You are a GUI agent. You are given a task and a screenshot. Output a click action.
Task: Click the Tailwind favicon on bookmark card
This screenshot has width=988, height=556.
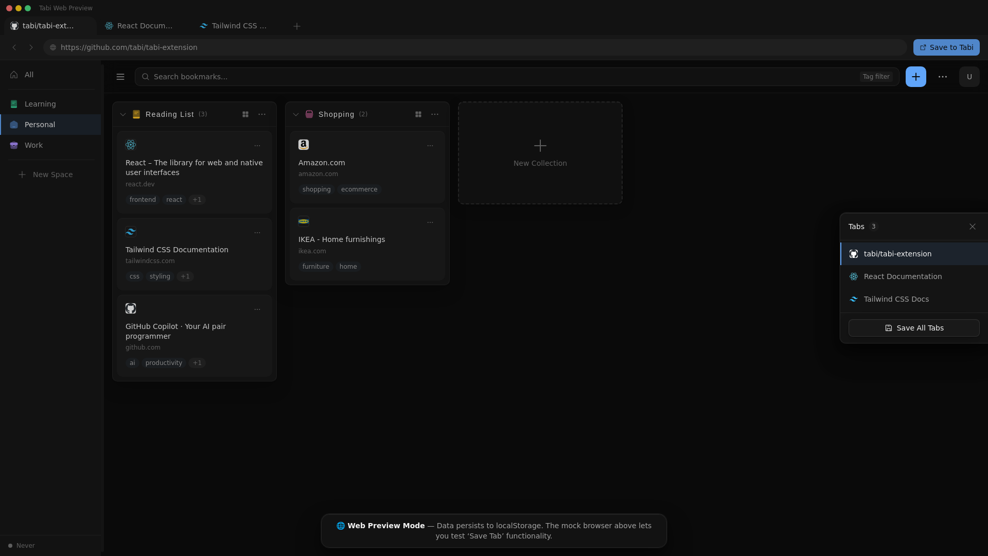pyautogui.click(x=131, y=232)
